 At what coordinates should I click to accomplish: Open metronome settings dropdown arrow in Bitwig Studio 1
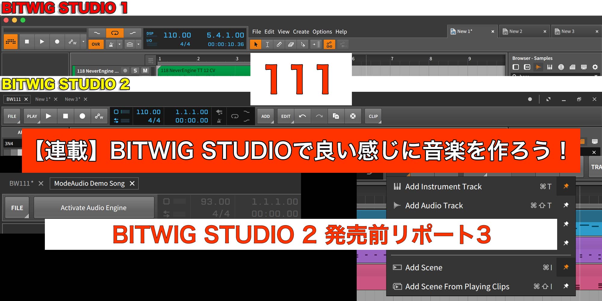pyautogui.click(x=119, y=44)
